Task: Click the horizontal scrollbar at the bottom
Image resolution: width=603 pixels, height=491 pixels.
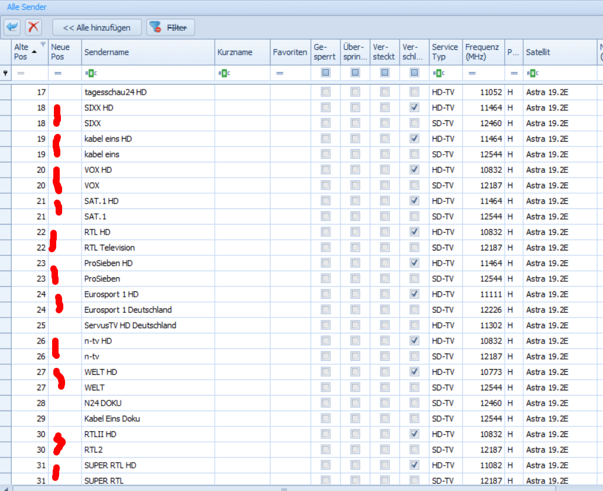Action: pyautogui.click(x=284, y=489)
